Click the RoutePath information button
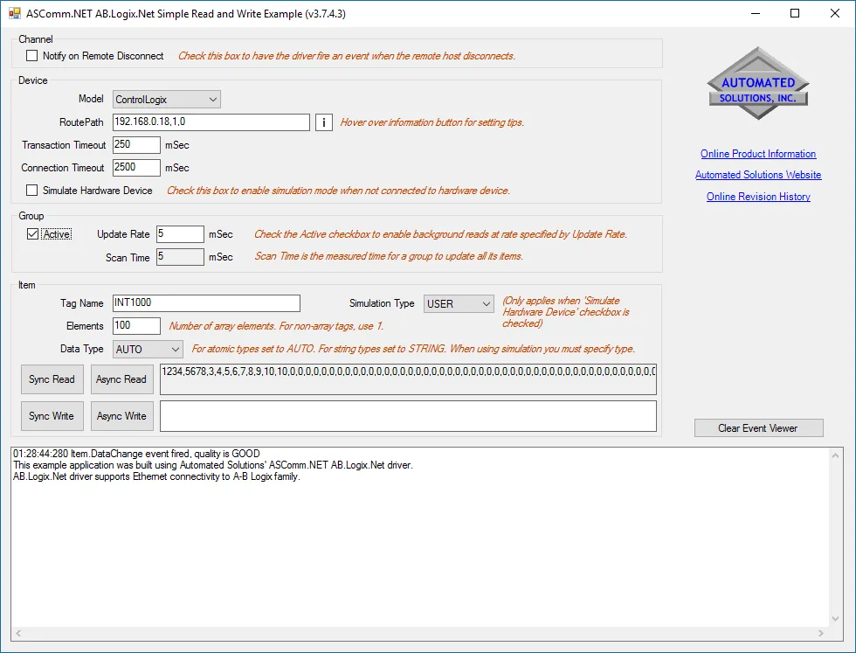The width and height of the screenshot is (856, 653). click(x=324, y=122)
